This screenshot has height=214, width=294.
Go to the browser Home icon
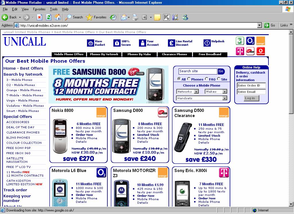tap(58, 17)
